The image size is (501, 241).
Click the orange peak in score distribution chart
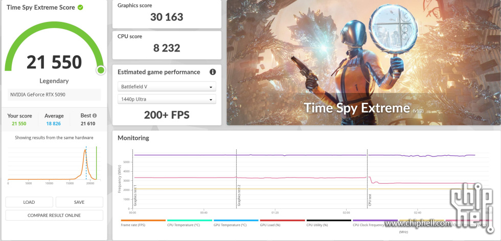(x=85, y=151)
